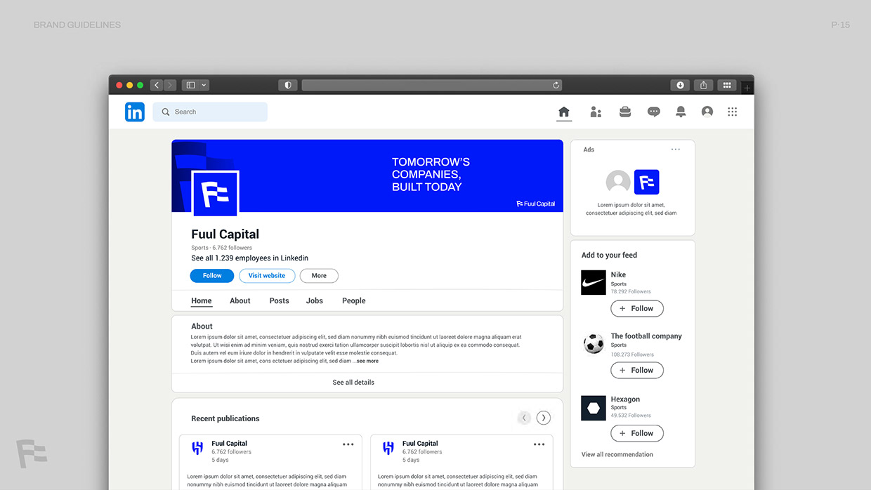Click the Visit website button
871x490 pixels.
click(266, 275)
